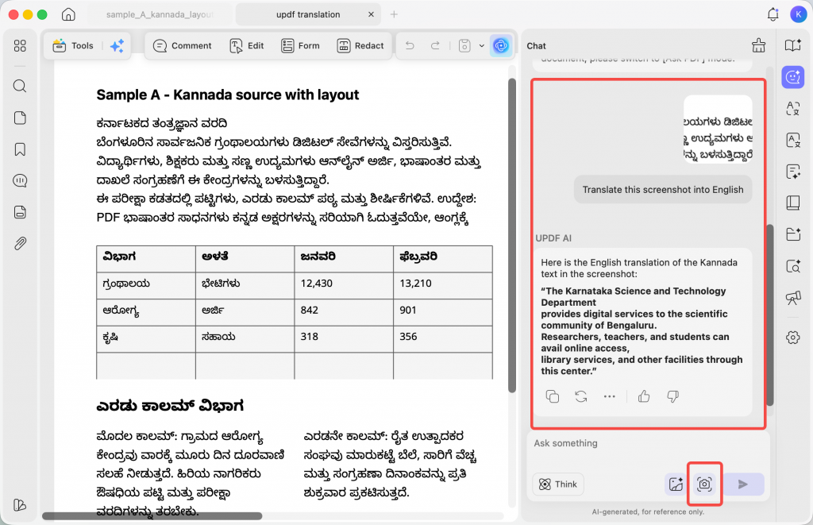
Task: Switch to Edit mode
Action: point(247,45)
